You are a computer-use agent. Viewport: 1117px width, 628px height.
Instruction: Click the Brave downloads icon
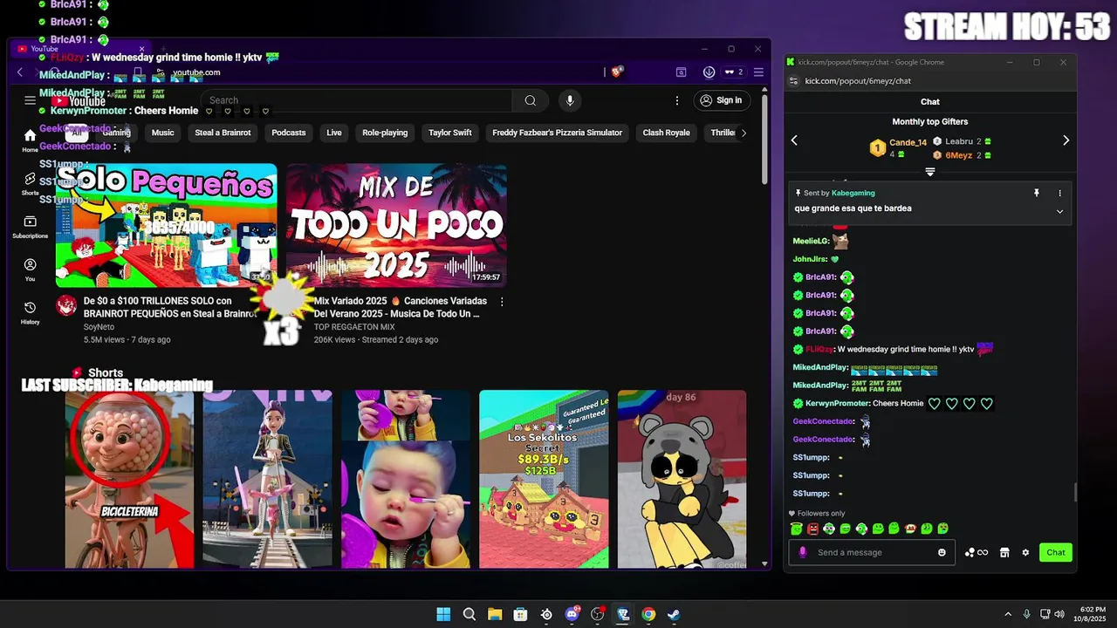pos(709,72)
